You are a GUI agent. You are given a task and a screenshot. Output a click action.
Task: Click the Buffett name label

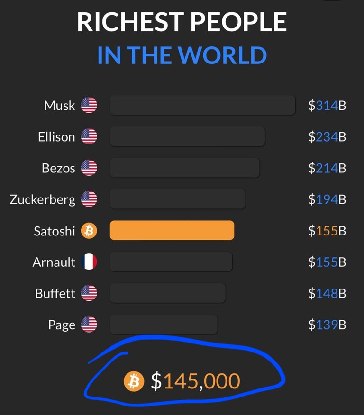55,293
